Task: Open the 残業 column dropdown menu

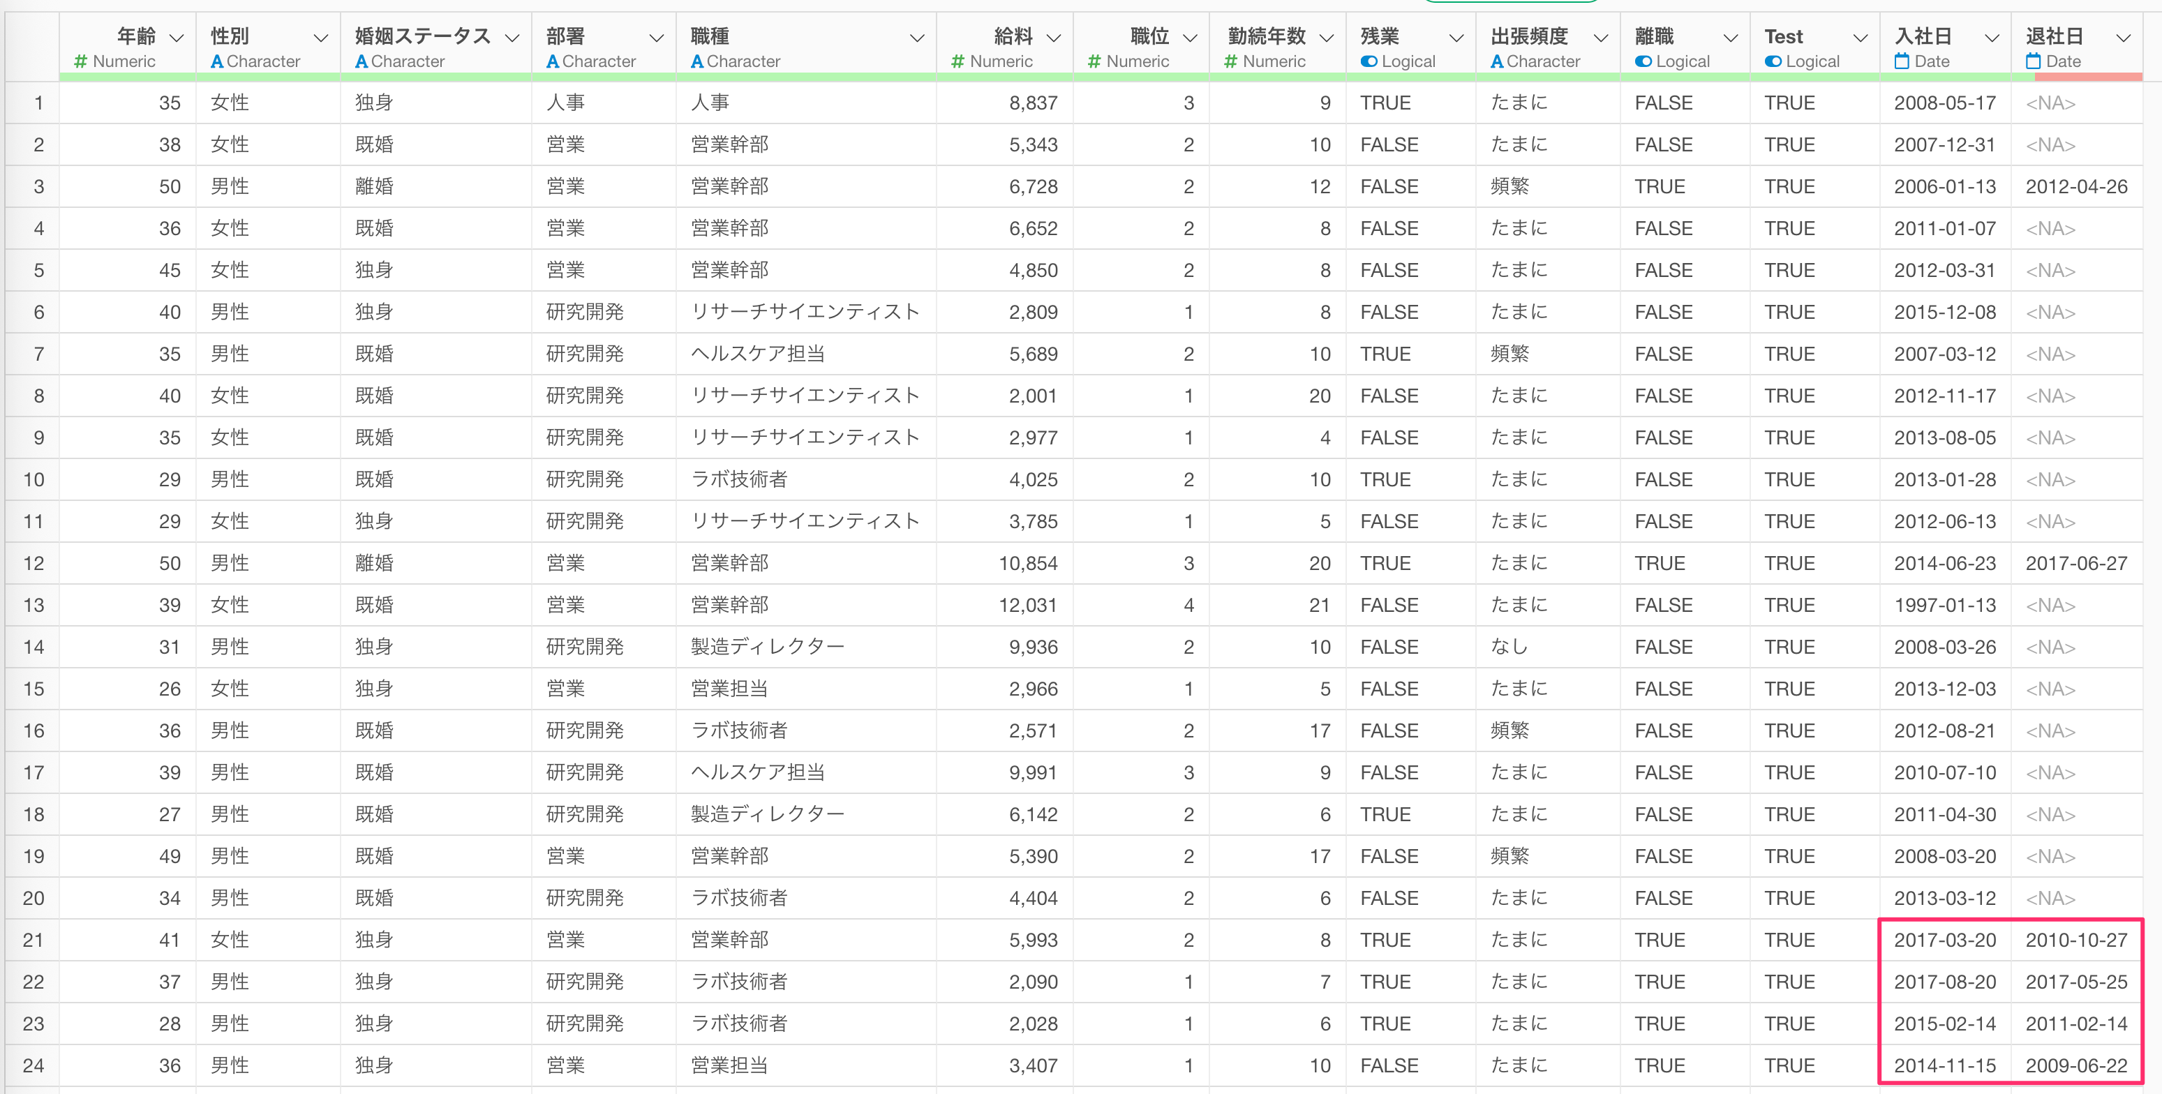Action: [1456, 38]
